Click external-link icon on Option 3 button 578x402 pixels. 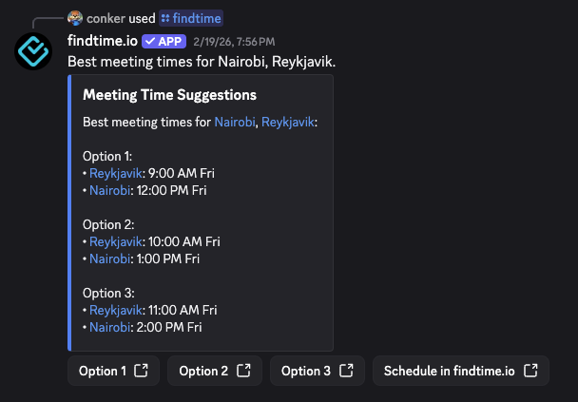(x=346, y=371)
